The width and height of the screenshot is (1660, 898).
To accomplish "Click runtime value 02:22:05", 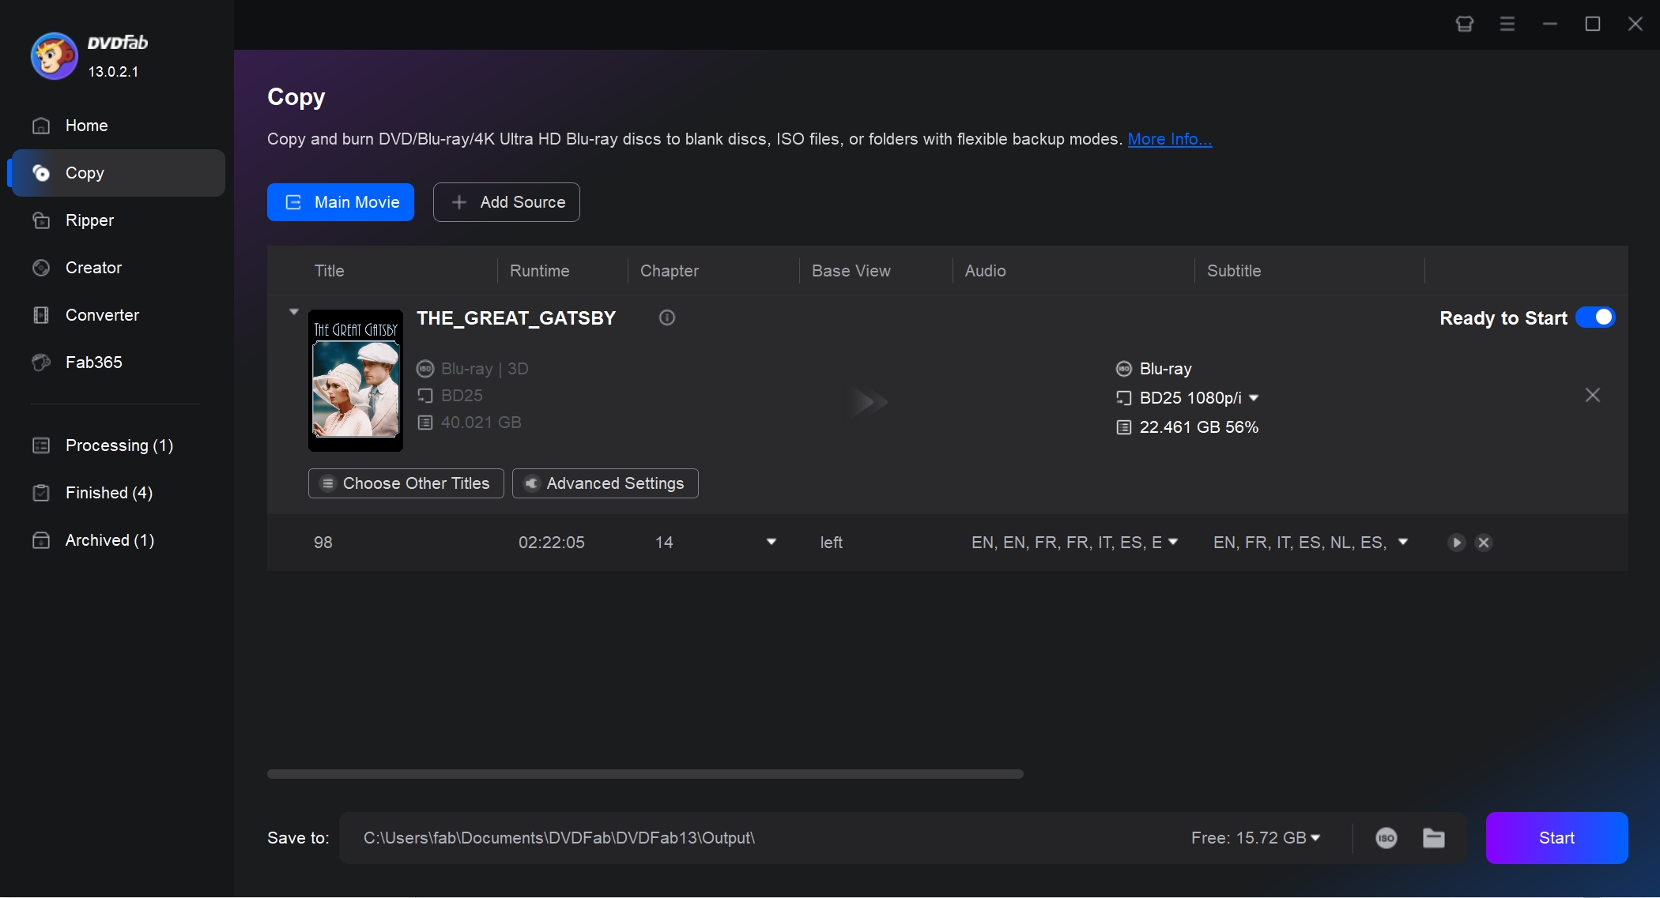I will [x=552, y=543].
